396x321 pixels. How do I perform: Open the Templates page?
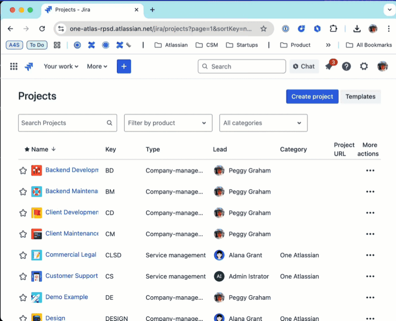360,96
